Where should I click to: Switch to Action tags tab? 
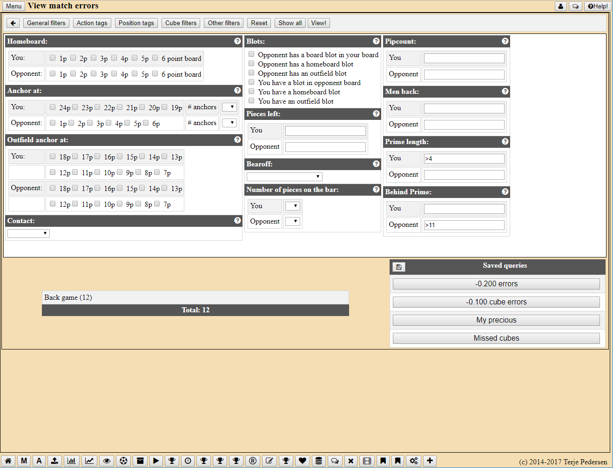point(92,23)
